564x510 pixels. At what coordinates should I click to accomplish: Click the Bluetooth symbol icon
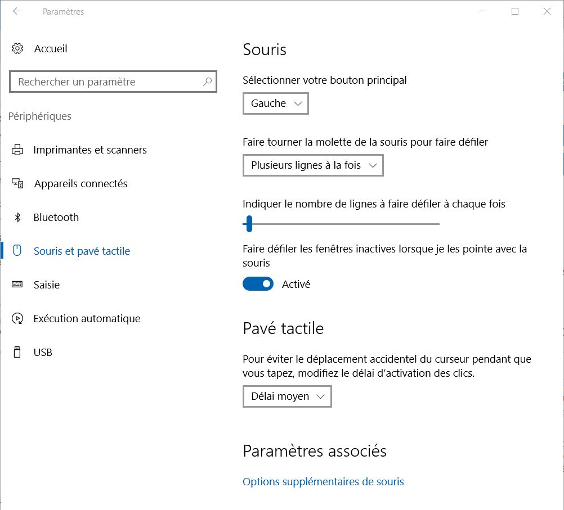17,218
